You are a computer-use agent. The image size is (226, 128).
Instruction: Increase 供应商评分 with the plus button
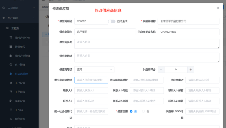[x=190, y=69]
